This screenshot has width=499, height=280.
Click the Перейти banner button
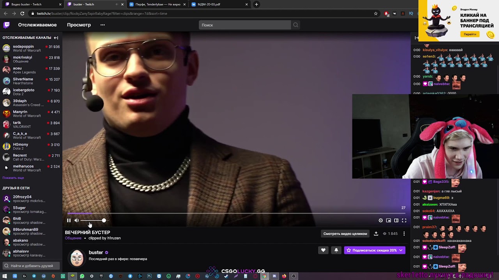[470, 34]
